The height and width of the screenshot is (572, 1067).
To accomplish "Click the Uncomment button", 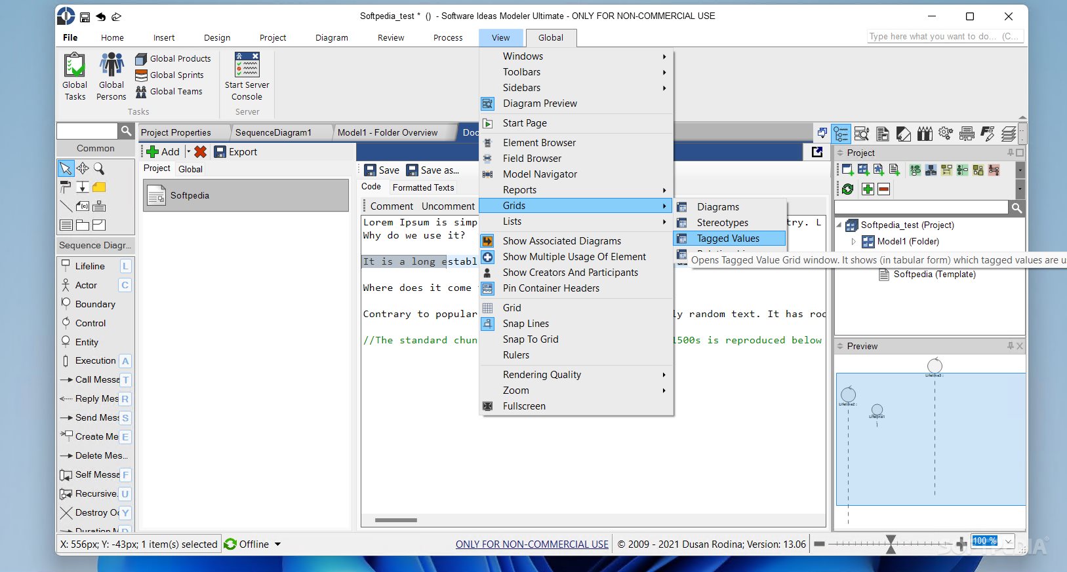I will coord(448,206).
